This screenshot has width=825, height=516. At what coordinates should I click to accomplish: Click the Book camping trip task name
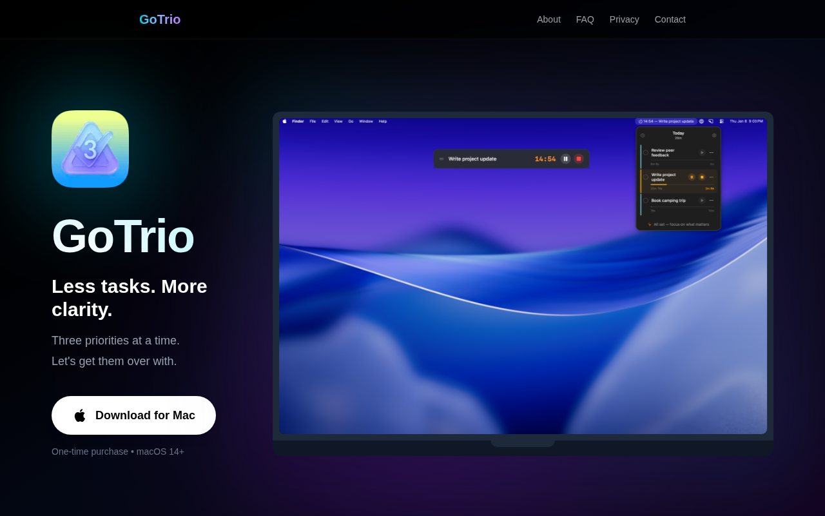(668, 201)
